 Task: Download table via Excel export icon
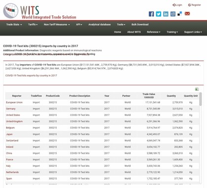[x=197, y=89]
